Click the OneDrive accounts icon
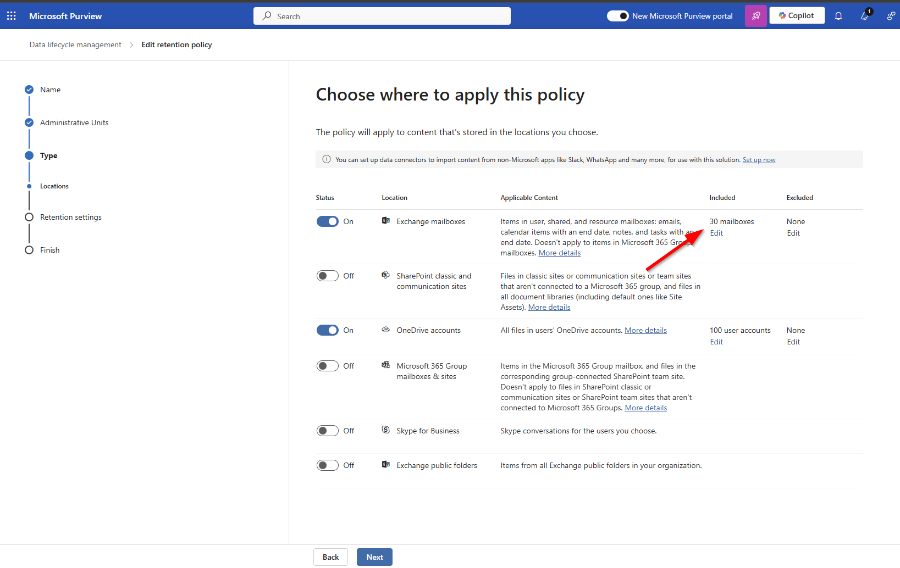This screenshot has width=900, height=568. tap(385, 330)
